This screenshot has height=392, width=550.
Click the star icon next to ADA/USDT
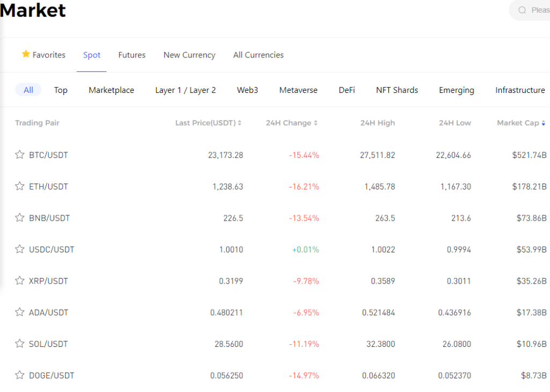point(20,312)
